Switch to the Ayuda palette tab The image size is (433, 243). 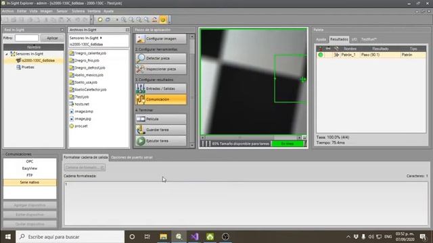321,39
